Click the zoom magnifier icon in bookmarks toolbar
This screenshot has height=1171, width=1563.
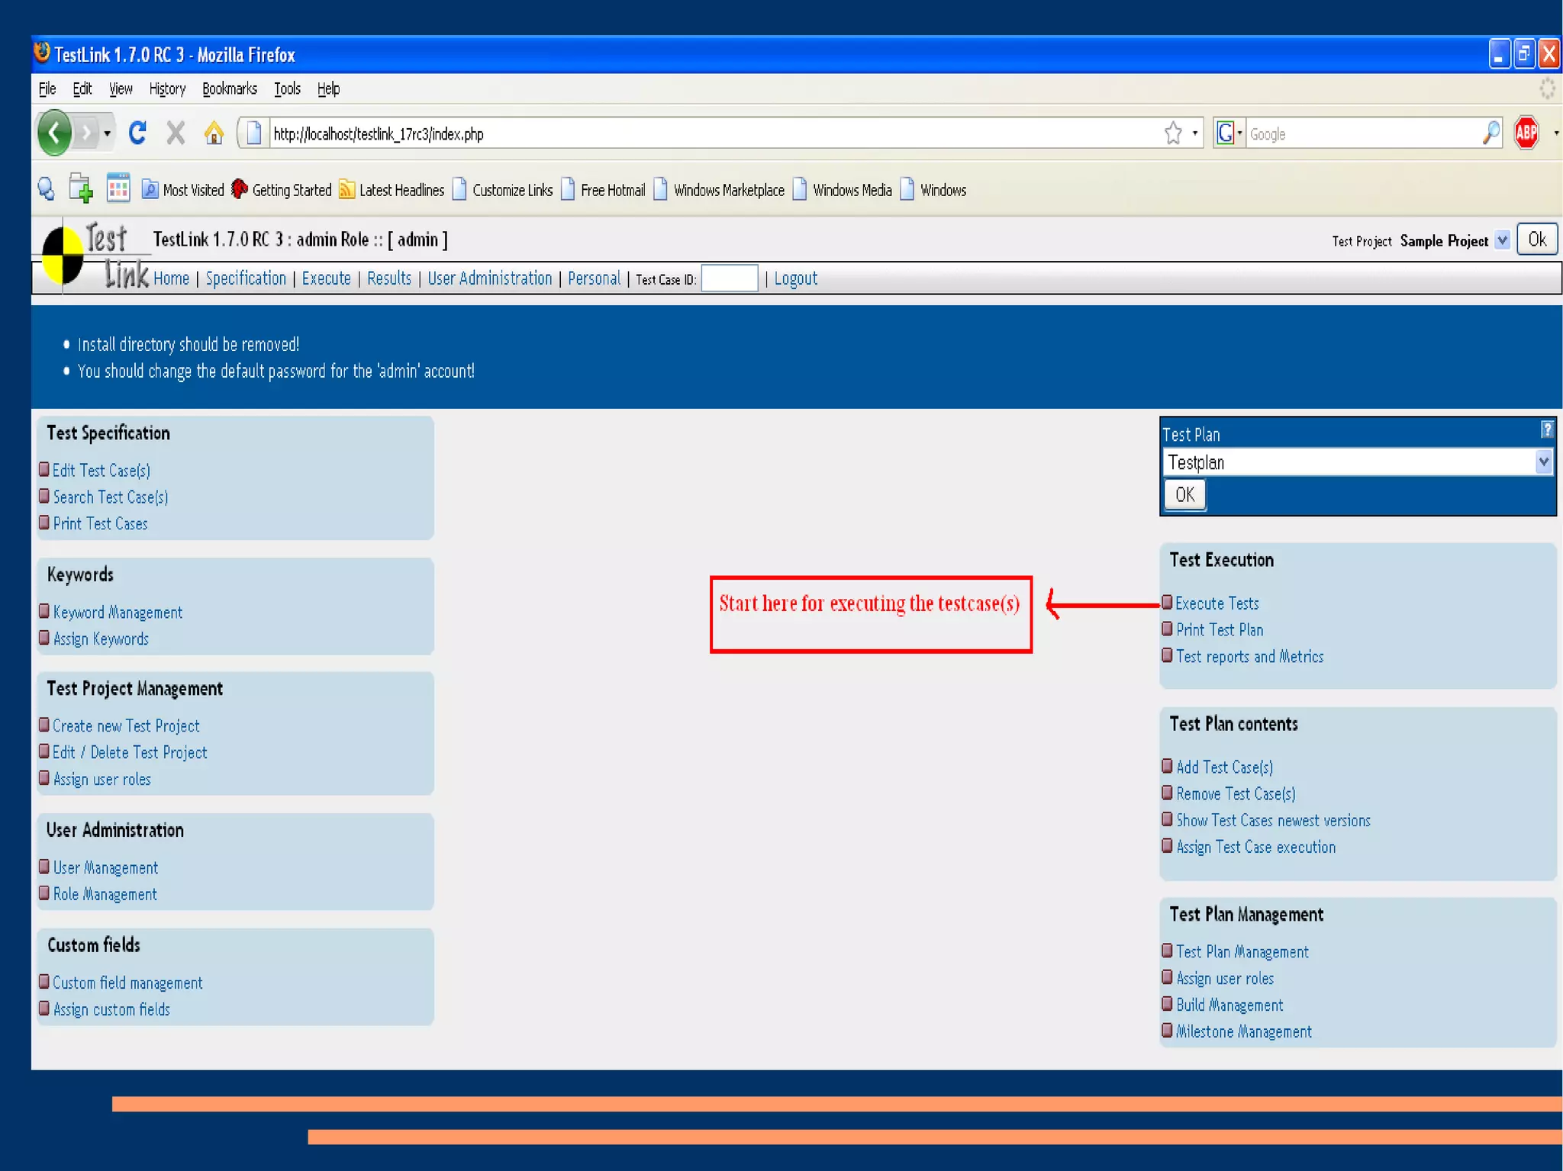coord(47,189)
